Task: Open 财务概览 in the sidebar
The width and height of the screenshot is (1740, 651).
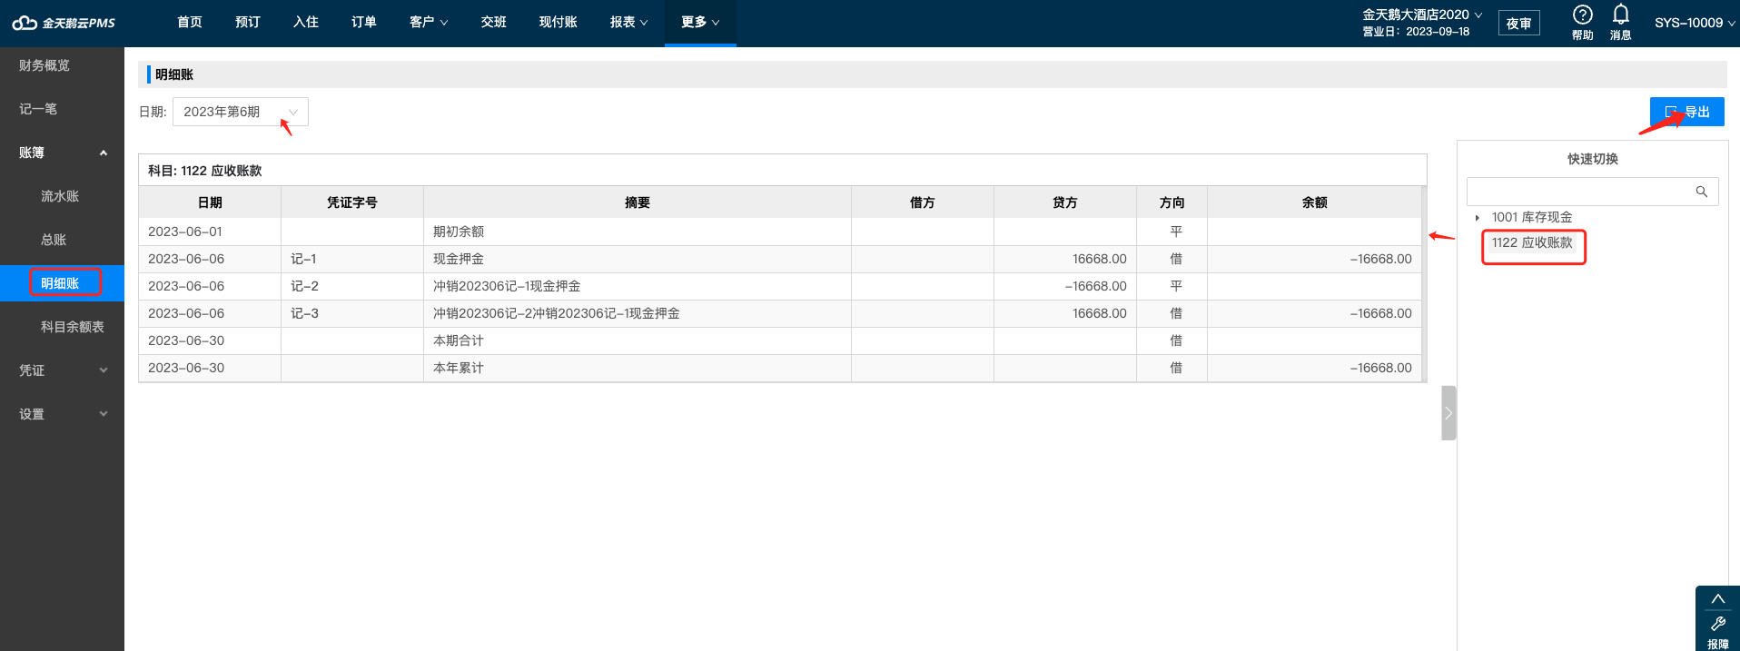Action: pyautogui.click(x=44, y=65)
